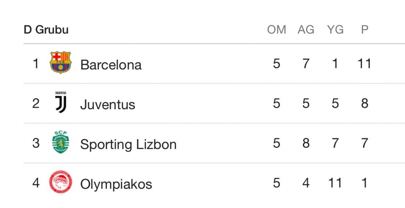Click Juventus's 8 points value
This screenshot has width=405, height=208.
coord(364,104)
